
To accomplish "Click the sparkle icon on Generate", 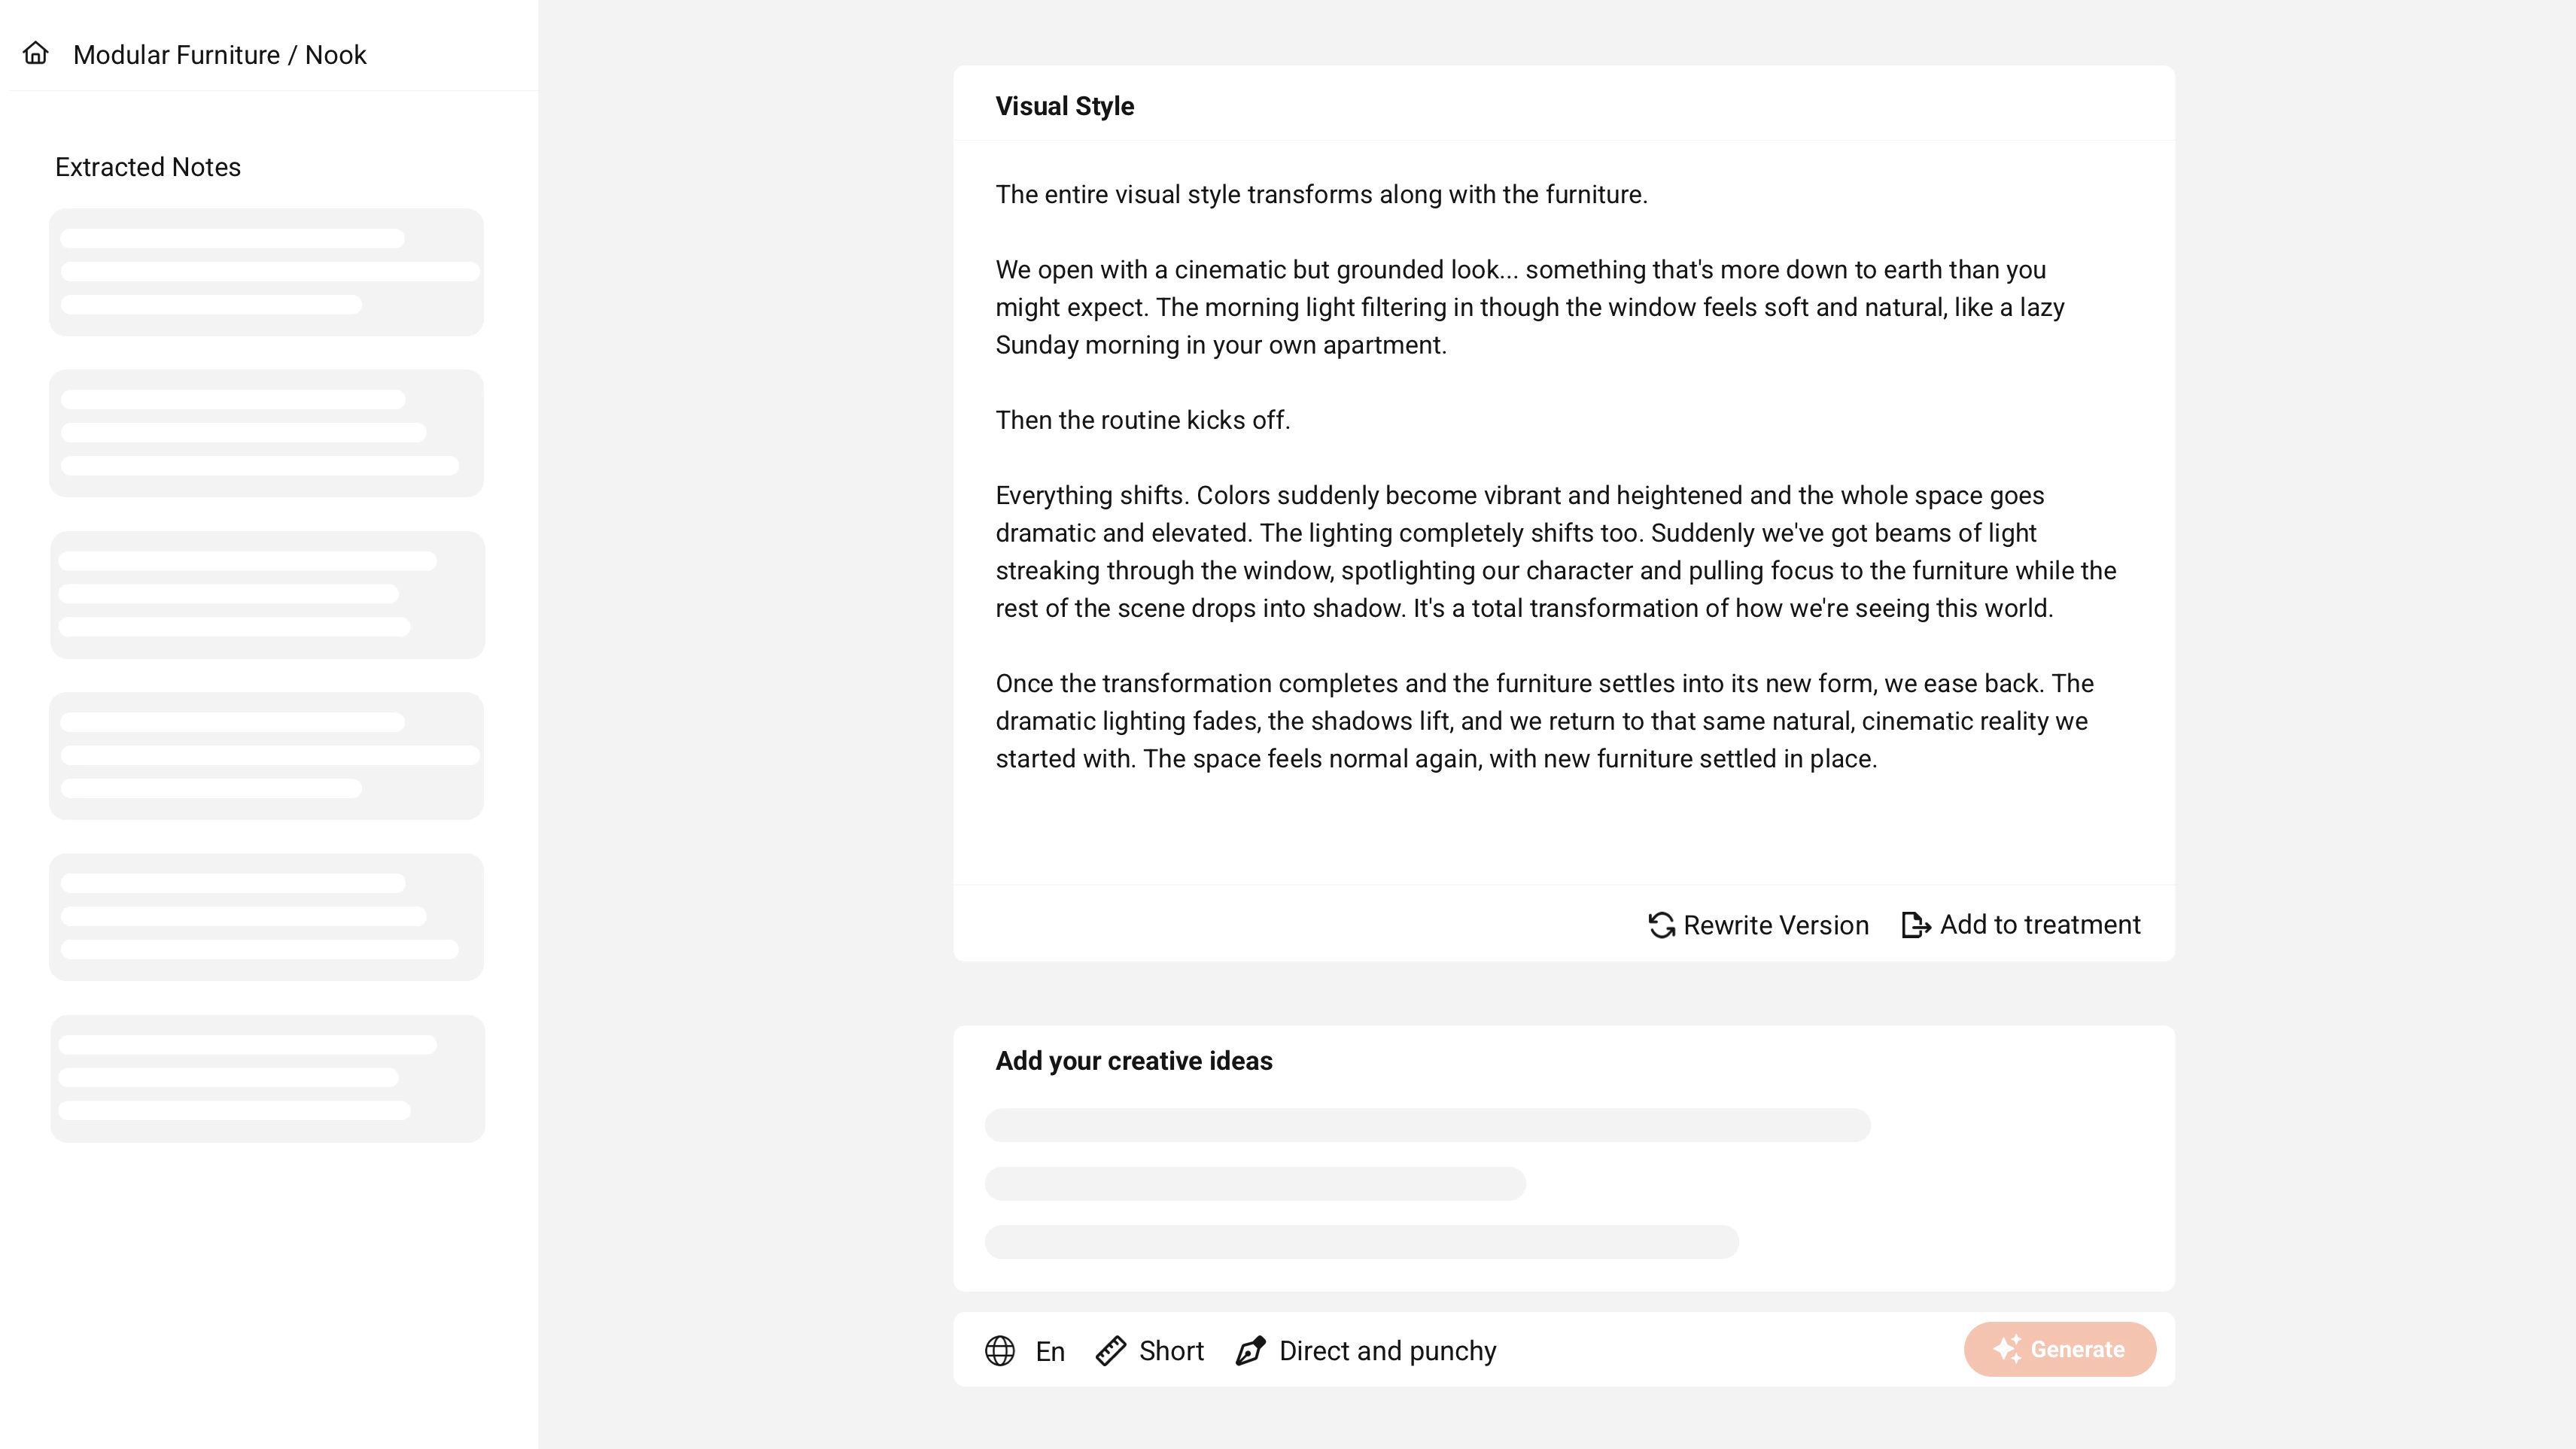I will (2006, 1349).
